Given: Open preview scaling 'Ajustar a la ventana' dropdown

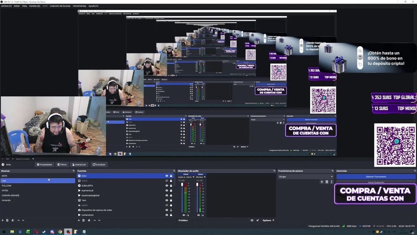Looking at the screenshot, I should pyautogui.click(x=25, y=159).
